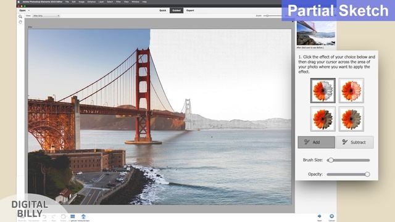Select the Zoom magnifier tool

20,17
